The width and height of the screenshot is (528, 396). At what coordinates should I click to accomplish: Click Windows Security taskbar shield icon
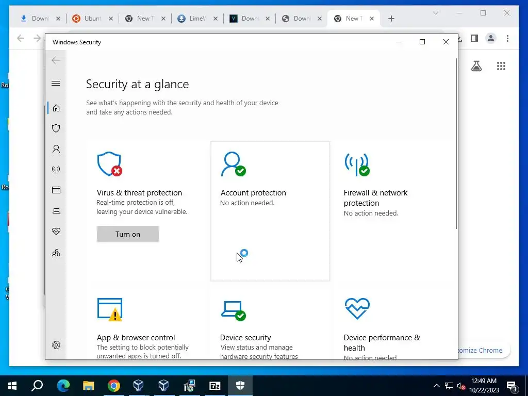(x=240, y=386)
